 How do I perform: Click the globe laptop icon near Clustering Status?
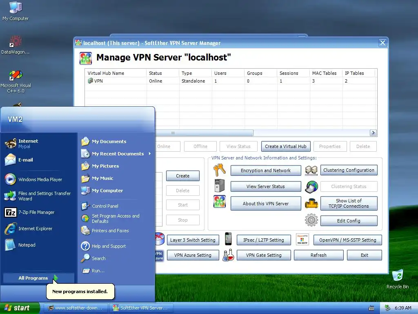point(311,186)
